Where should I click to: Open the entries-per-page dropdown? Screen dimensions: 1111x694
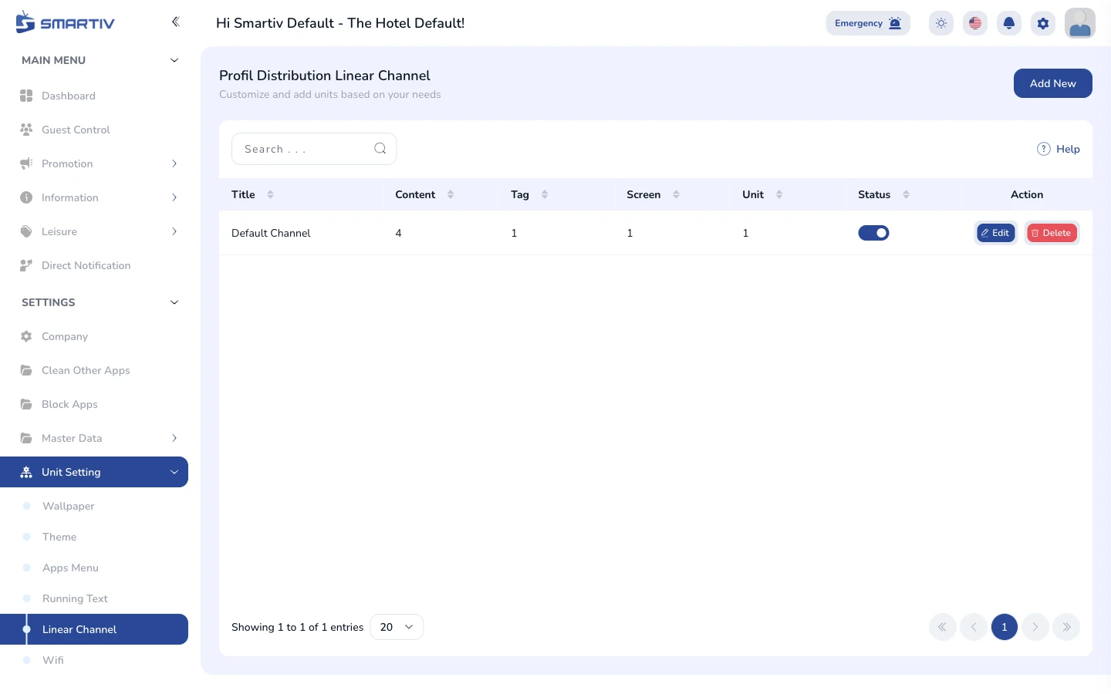397,627
